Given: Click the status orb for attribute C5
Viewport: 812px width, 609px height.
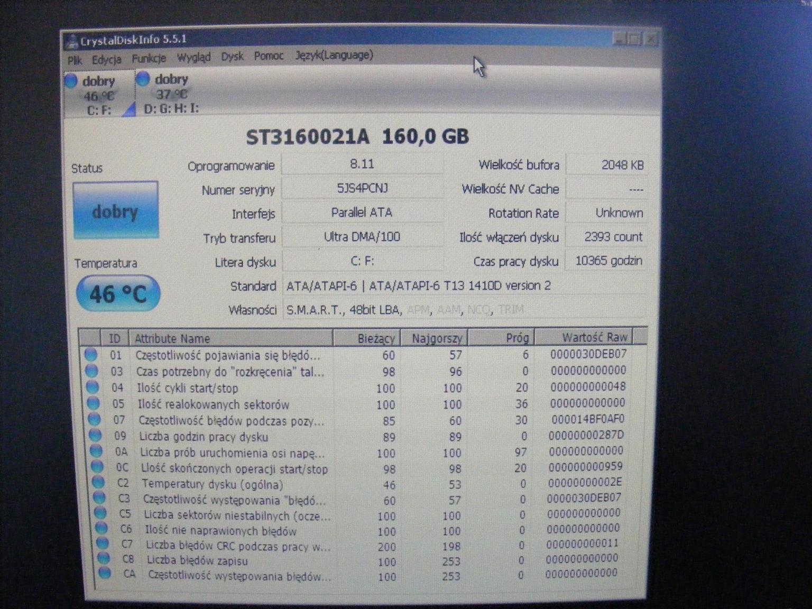Looking at the screenshot, I should pyautogui.click(x=101, y=513).
